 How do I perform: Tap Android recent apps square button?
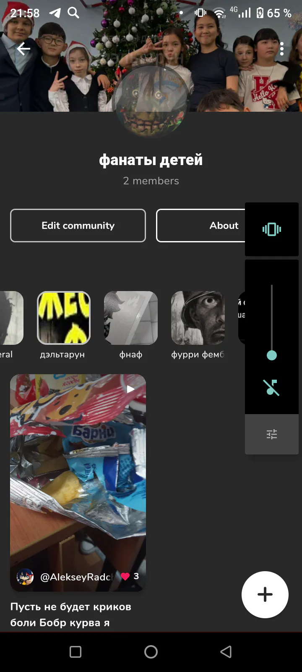tap(75, 652)
